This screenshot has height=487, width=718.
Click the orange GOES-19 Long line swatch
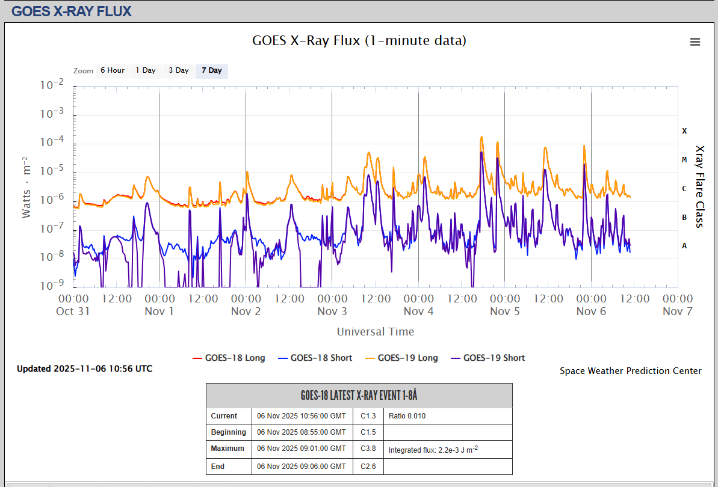(370, 358)
